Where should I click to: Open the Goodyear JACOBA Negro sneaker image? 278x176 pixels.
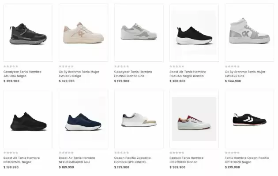click(x=27, y=33)
